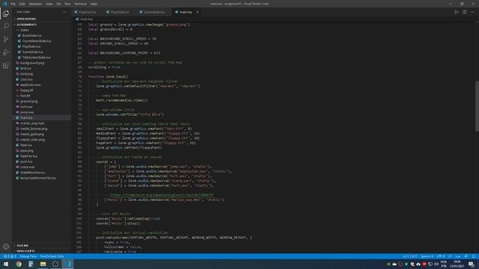The width and height of the screenshot is (479, 269).
Task: Collapse the states folder
Action: point(25,30)
